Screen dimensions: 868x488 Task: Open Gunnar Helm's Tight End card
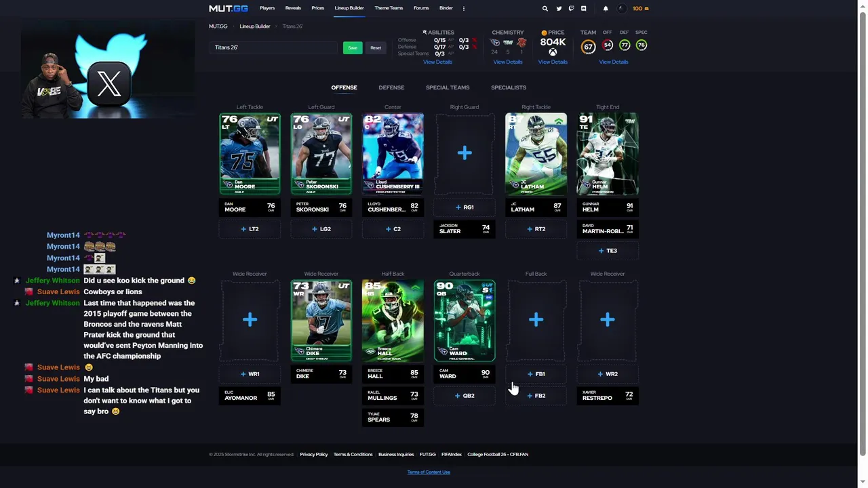tap(608, 154)
